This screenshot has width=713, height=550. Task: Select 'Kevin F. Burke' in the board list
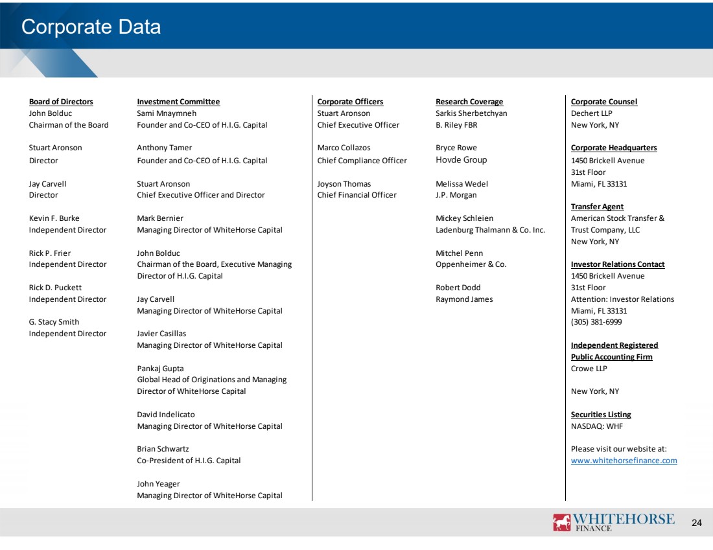[54, 218]
